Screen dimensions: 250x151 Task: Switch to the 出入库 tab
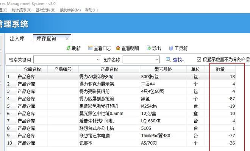point(17,39)
